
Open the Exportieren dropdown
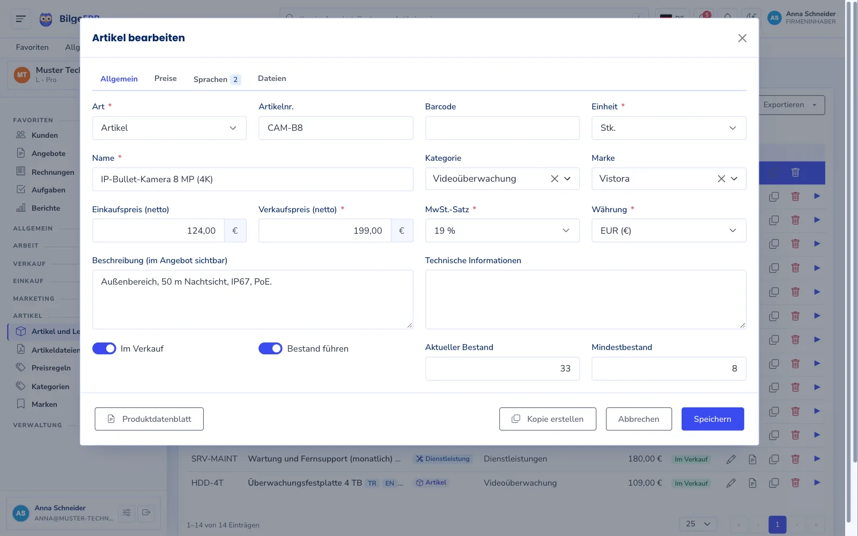click(792, 105)
